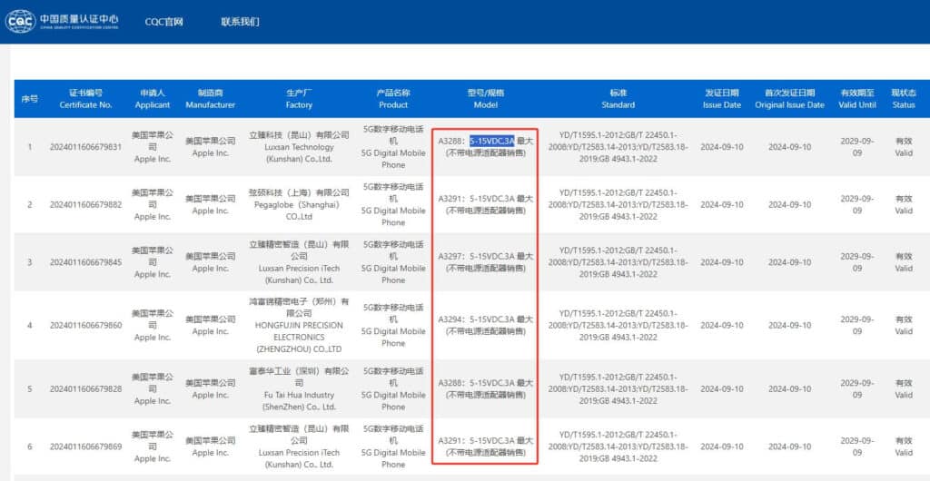Click 有效 Valid status in HONGFUJIN row
The height and width of the screenshot is (481, 930).
click(904, 325)
